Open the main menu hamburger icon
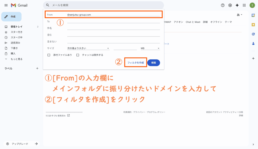 6,5
